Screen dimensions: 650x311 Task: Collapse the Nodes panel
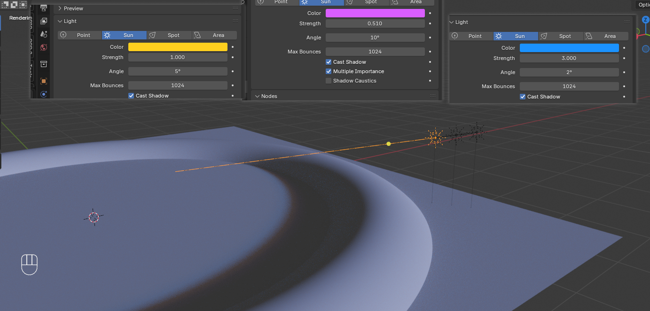(x=257, y=96)
